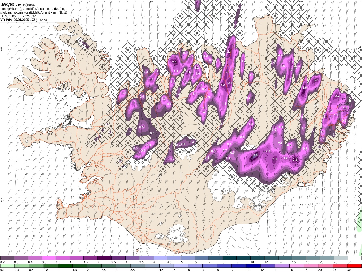
Task: Click the '2.6' precipitation value on the map
Action: [305, 88]
